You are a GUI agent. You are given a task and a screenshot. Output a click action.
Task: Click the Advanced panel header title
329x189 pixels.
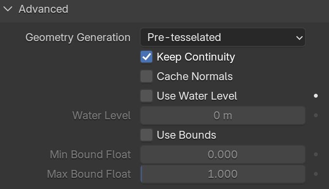point(43,9)
